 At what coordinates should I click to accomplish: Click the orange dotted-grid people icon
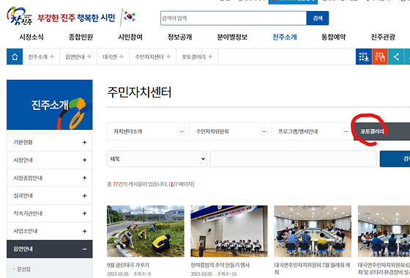pos(380,56)
